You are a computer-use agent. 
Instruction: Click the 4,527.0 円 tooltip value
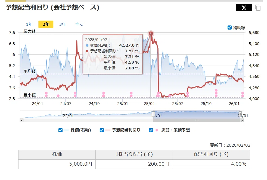(x=129, y=45)
